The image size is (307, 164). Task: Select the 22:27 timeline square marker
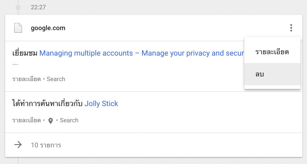(18, 7)
